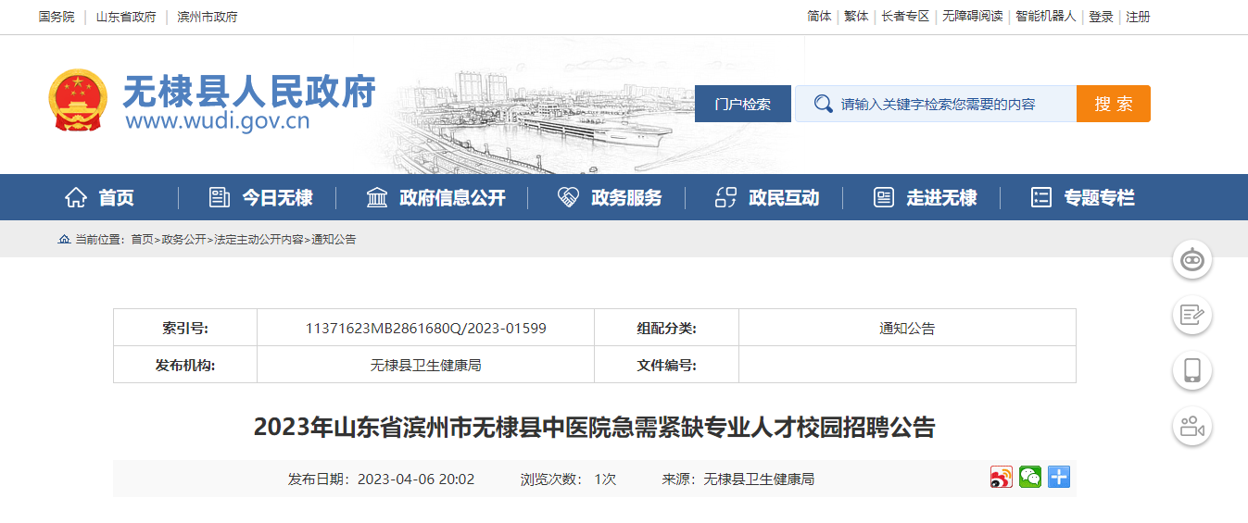
Task: Focus the keyword search input field
Action: point(937,104)
